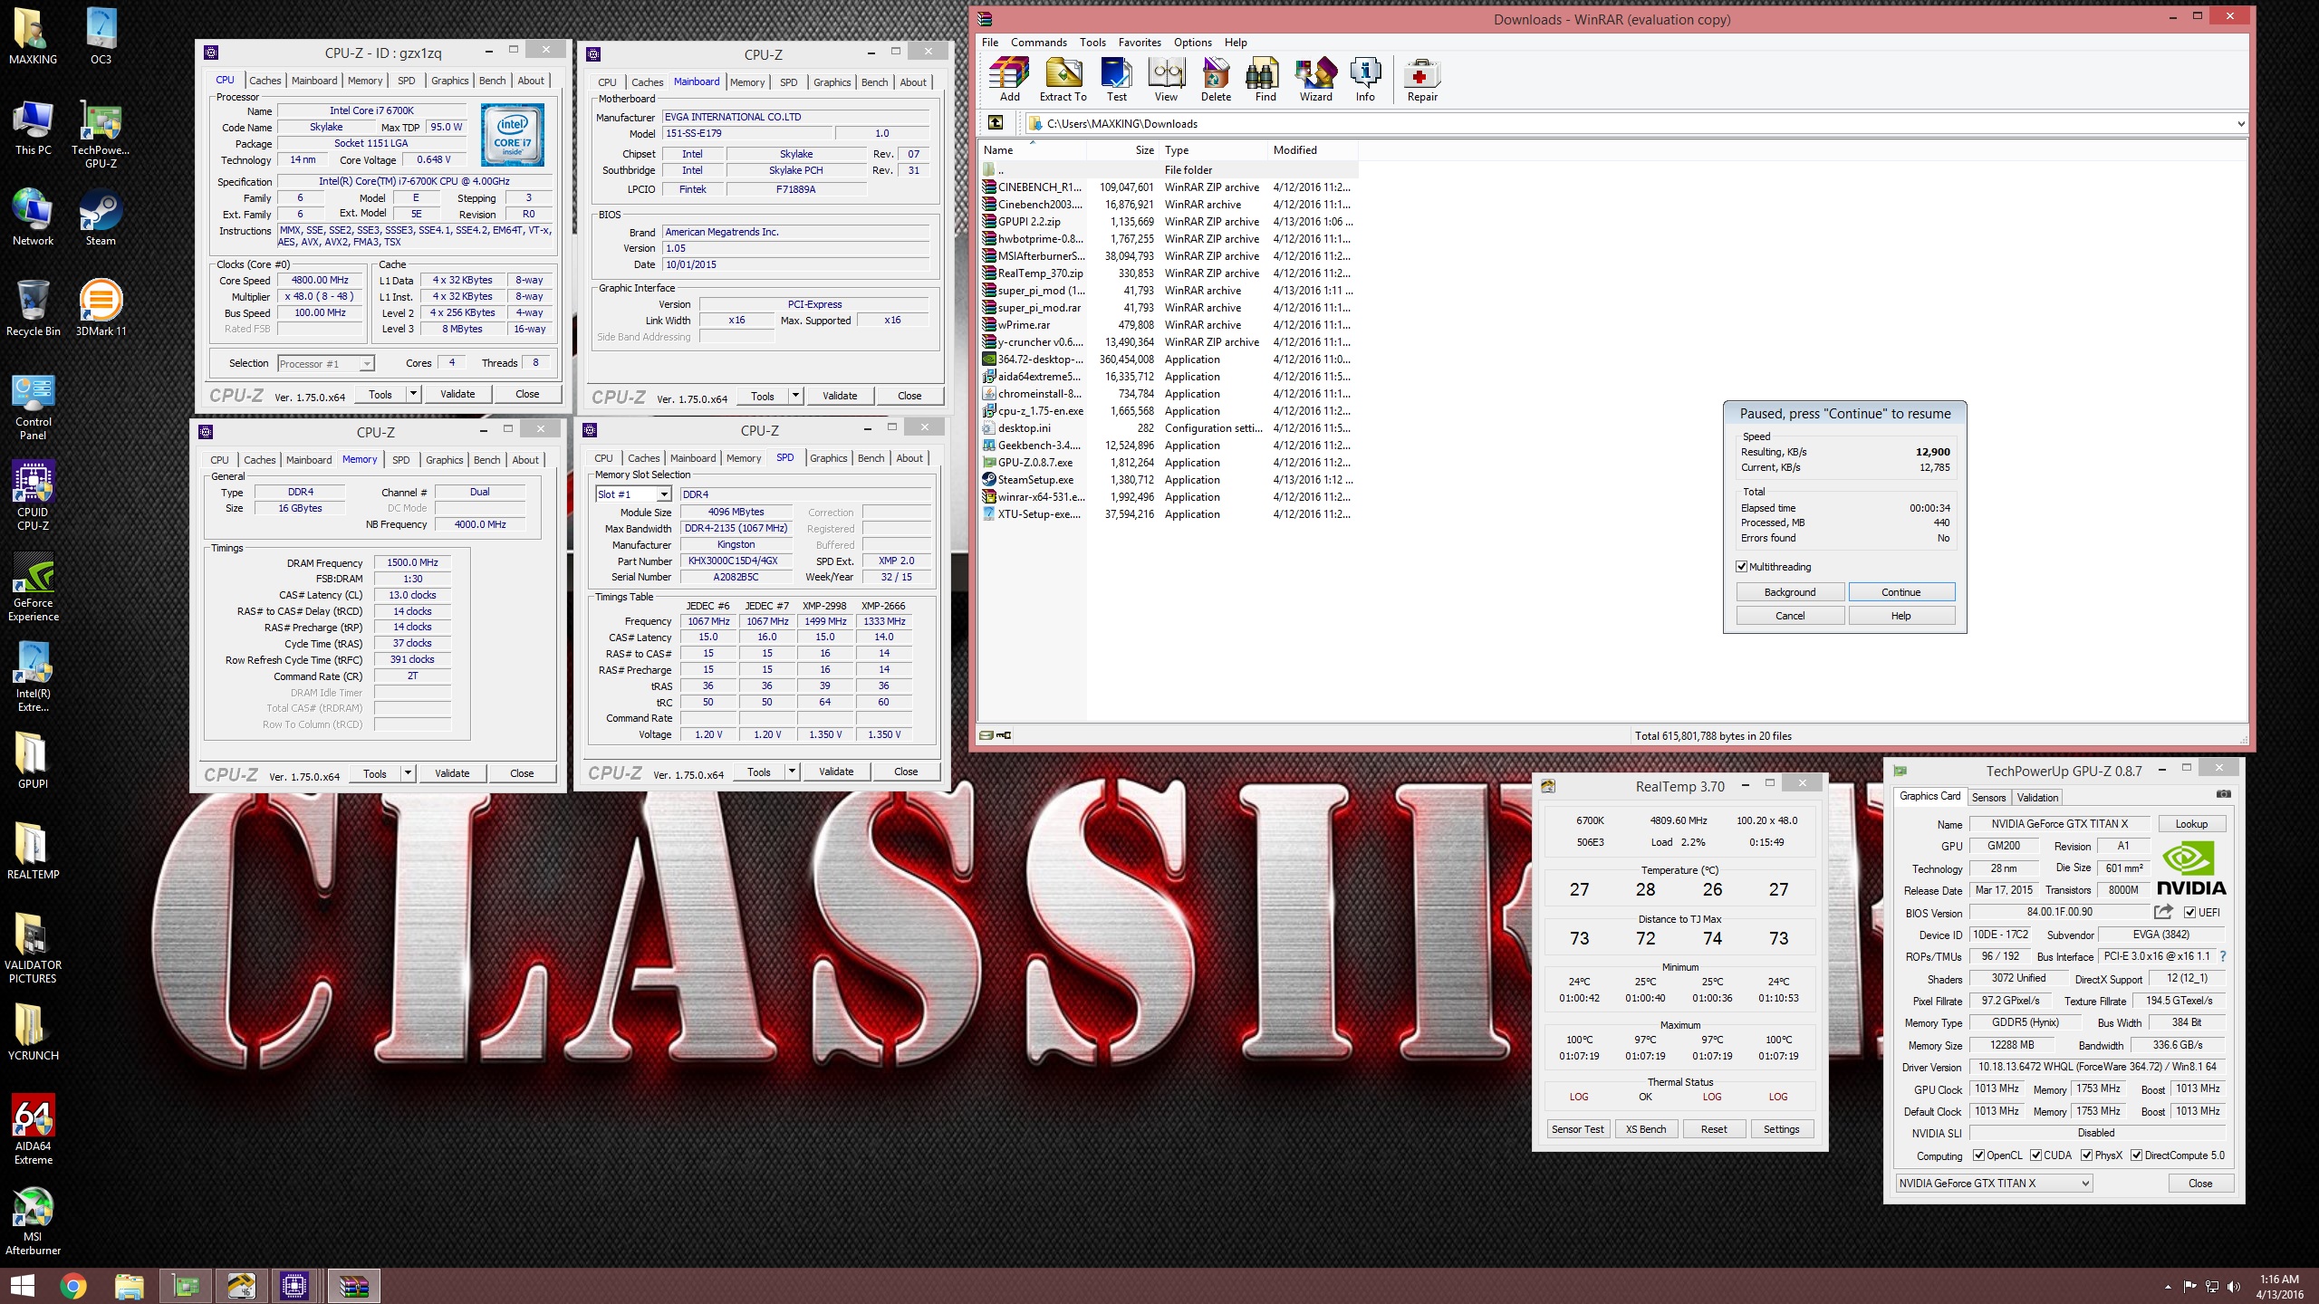Toggle the CUDA checkbox
Viewport: 2319px width, 1304px height.
coord(2035,1155)
